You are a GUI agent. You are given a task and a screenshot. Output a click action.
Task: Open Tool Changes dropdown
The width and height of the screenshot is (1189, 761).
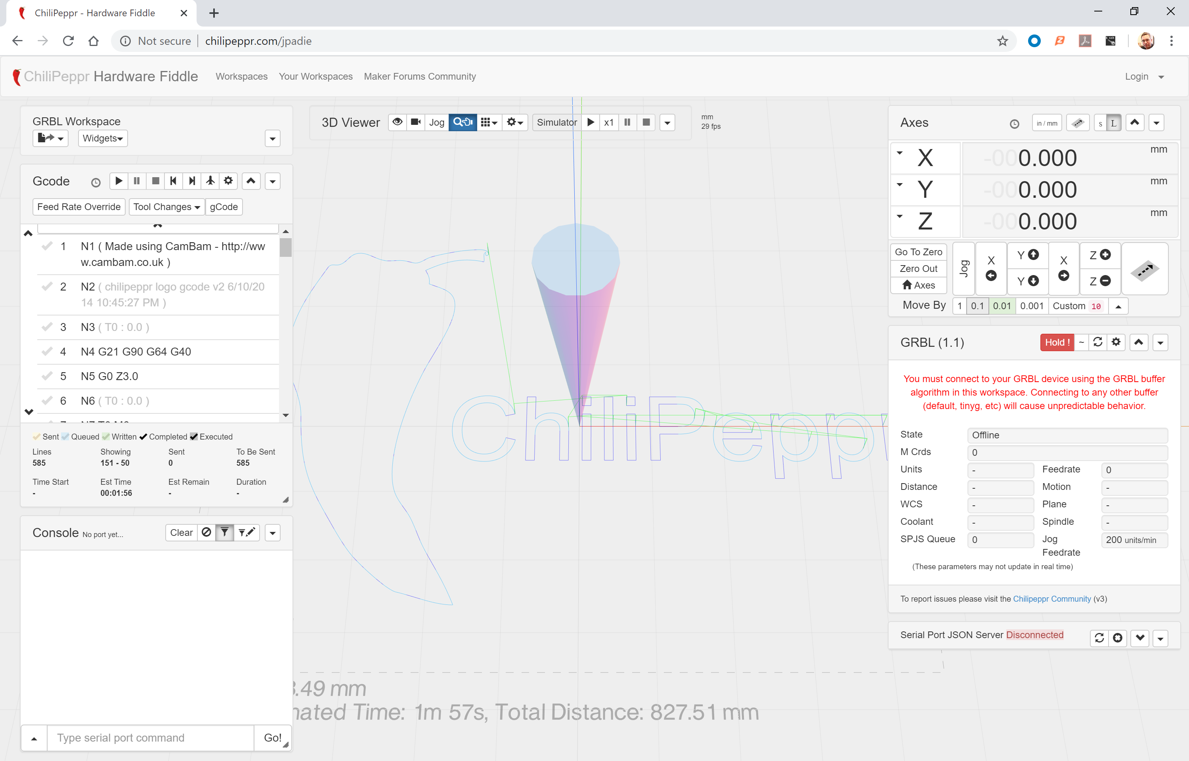click(x=166, y=207)
